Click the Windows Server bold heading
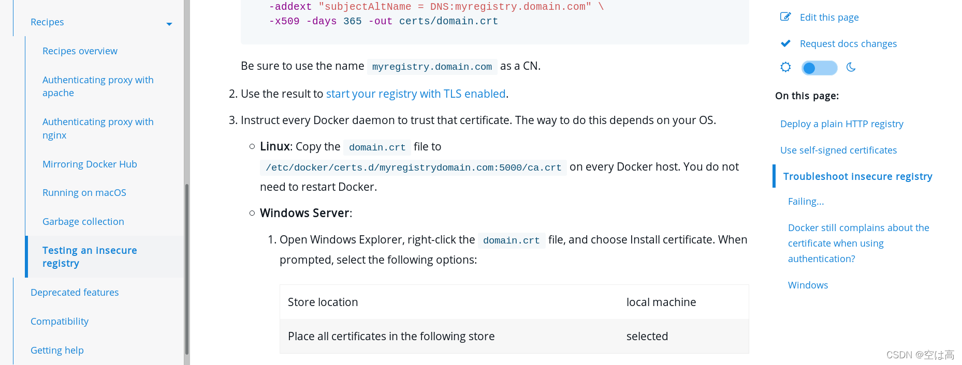Screen dimensions: 962x365 tap(304, 213)
